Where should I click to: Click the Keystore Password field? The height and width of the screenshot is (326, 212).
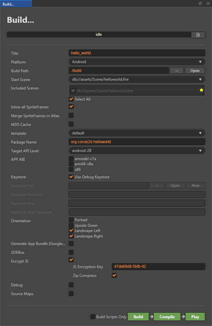pos(137,194)
